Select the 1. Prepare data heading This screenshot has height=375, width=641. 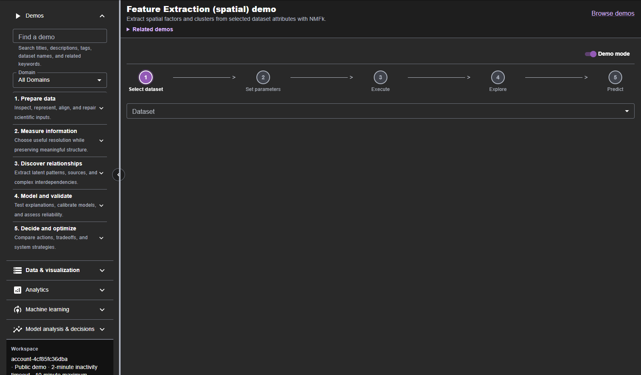point(35,99)
